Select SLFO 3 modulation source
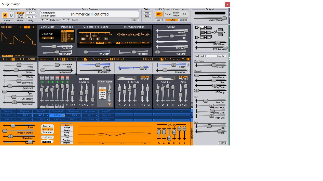This screenshot has height=181, width=323. pos(41,120)
